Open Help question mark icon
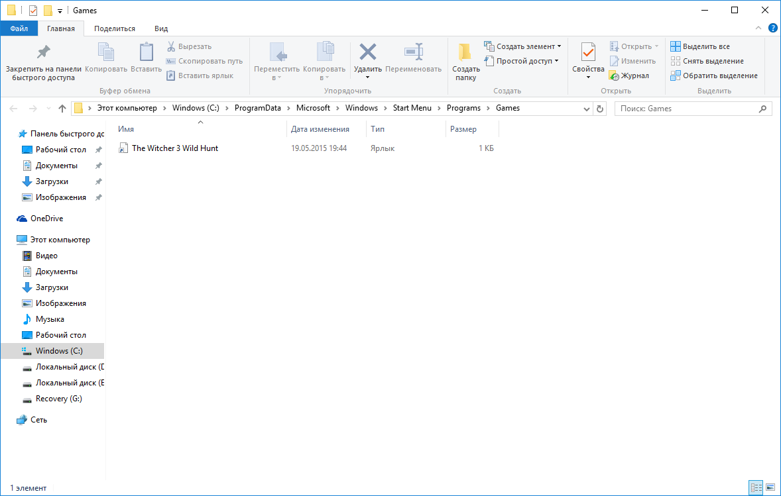The width and height of the screenshot is (781, 496). tap(772, 28)
